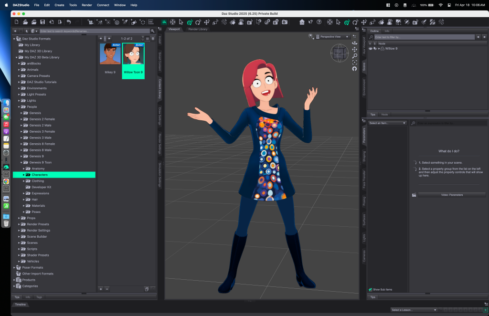Open the Perspective View dropdown

click(x=332, y=37)
